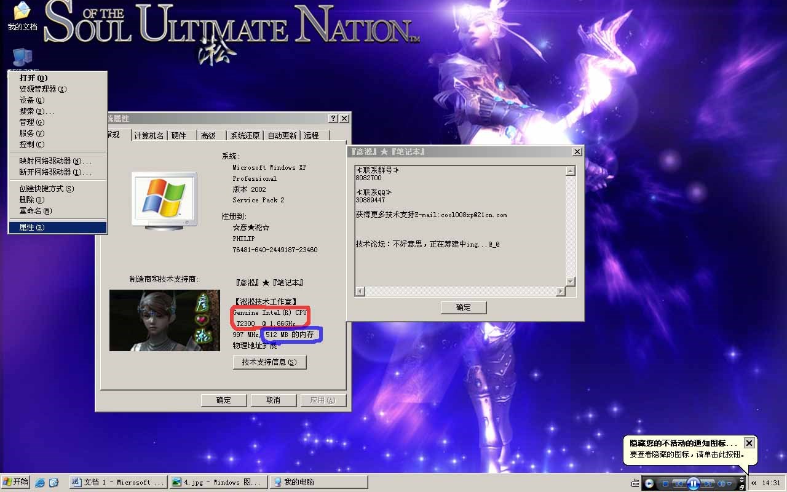Click the manufacturer character logo image
The height and width of the screenshot is (492, 787).
tap(165, 320)
